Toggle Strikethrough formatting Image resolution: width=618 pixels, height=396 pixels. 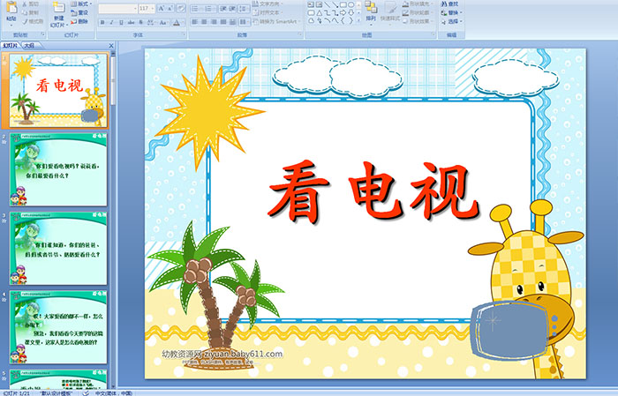pos(131,22)
